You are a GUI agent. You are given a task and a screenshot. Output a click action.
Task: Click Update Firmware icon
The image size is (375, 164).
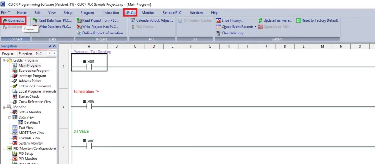click(x=260, y=20)
